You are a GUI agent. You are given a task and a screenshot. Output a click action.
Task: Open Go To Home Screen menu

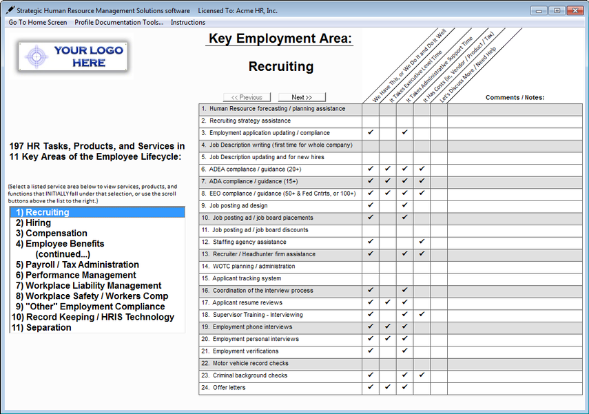click(x=38, y=22)
